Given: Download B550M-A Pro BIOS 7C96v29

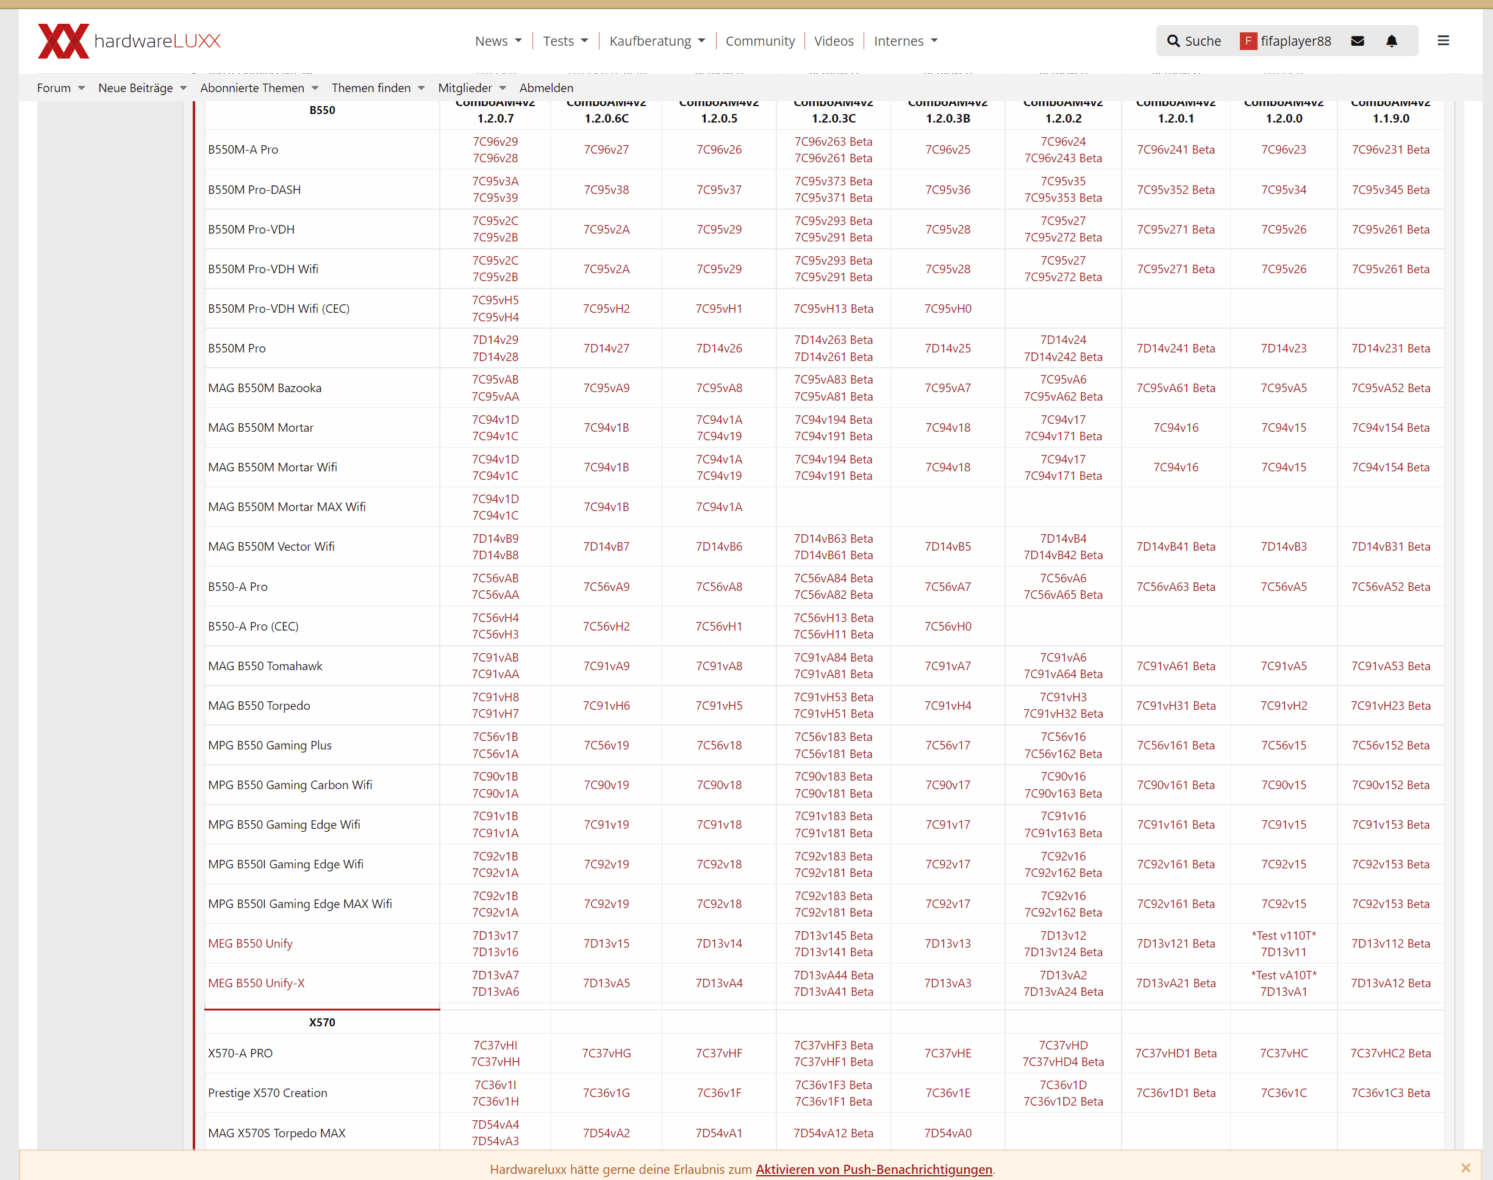Looking at the screenshot, I should (495, 141).
